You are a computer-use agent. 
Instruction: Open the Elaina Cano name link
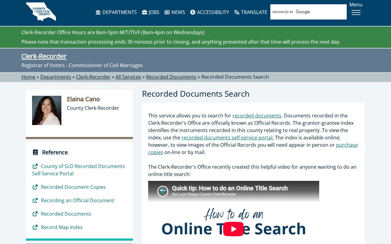pos(83,99)
